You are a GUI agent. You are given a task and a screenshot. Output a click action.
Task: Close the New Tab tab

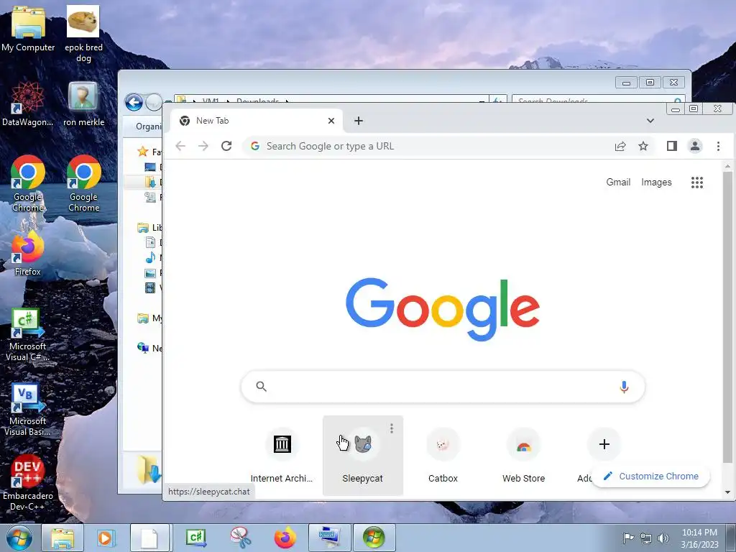click(x=331, y=121)
